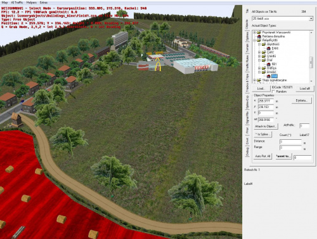Click the Load all button
317x239 pixels.
(x=304, y=88)
